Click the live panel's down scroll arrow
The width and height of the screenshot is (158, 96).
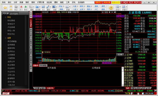123,85
